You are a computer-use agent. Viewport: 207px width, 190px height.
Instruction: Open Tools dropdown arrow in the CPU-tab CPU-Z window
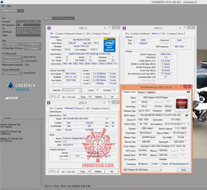(x=90, y=97)
